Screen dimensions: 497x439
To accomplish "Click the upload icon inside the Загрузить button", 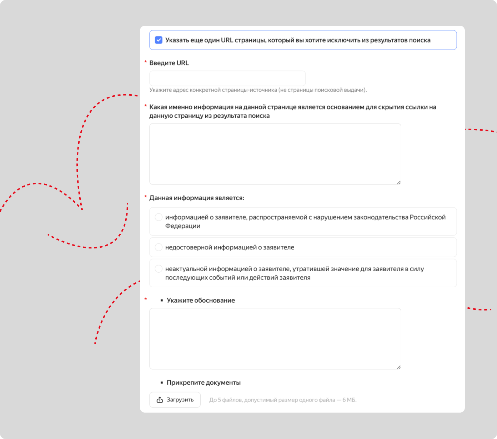I will pyautogui.click(x=160, y=400).
